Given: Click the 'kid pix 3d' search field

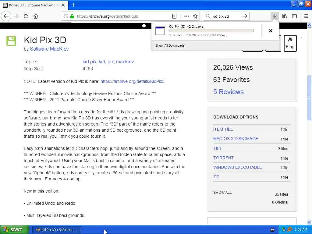Looking at the screenshot, I should pos(226,16).
